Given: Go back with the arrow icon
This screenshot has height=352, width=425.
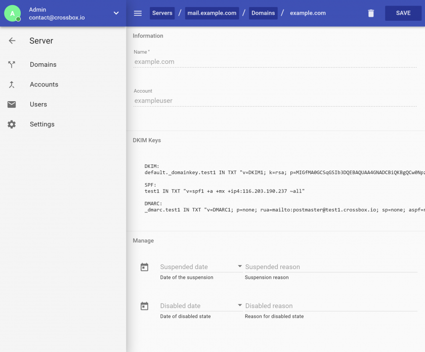Looking at the screenshot, I should pos(12,40).
